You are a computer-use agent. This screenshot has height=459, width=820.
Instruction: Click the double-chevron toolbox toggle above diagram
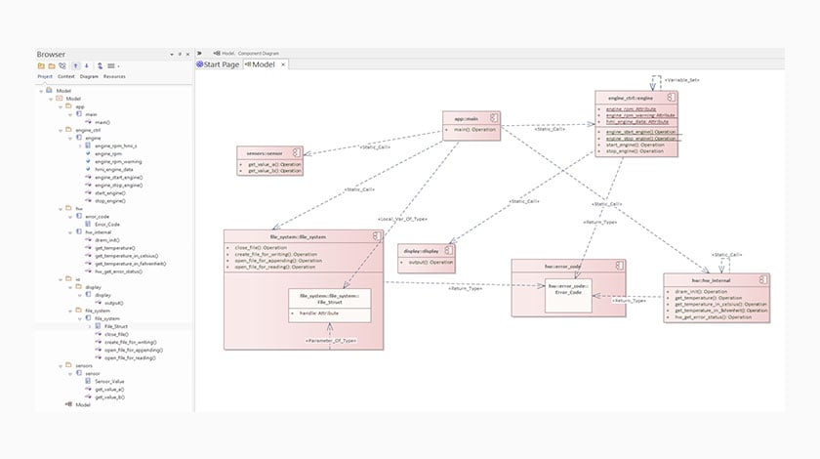[x=199, y=53]
